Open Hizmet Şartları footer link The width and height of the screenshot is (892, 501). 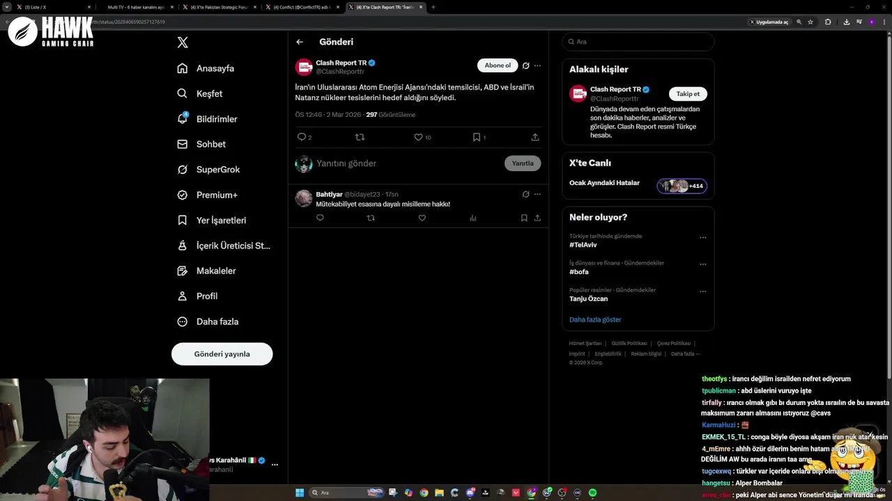coord(585,343)
